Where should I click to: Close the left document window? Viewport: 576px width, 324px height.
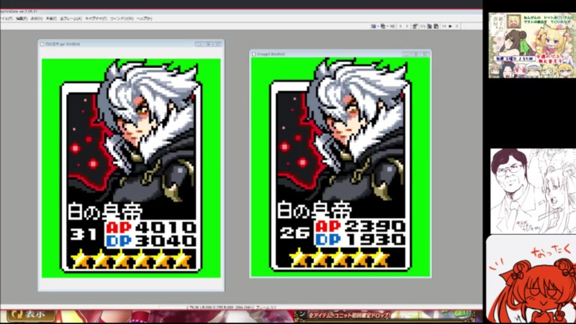point(218,44)
